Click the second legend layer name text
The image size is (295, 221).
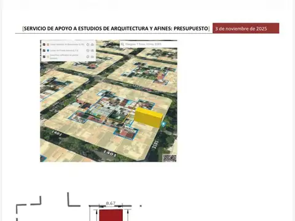[64, 50]
